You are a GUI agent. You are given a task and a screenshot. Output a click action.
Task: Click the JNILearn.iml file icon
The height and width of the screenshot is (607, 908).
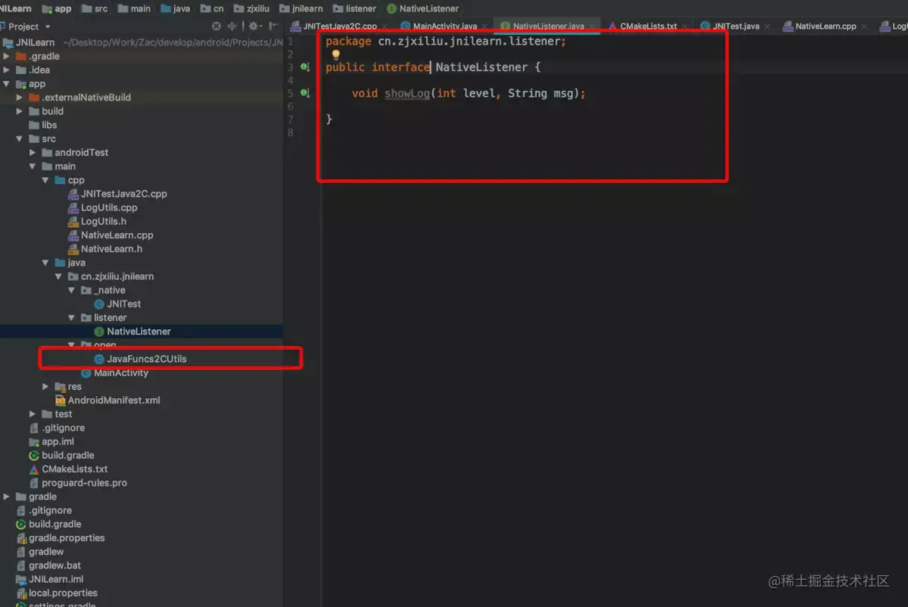click(x=21, y=580)
